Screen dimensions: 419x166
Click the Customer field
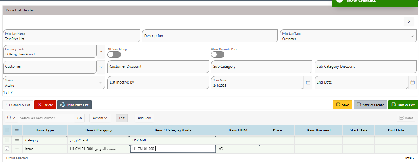pyautogui.click(x=50, y=67)
